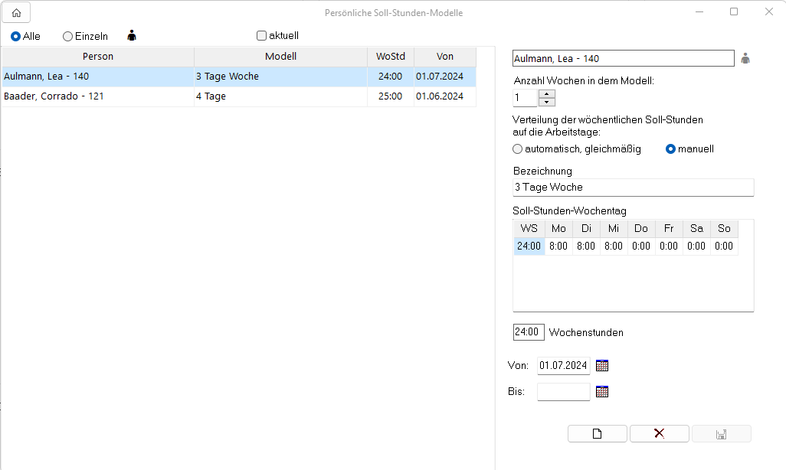Select the Einzeln radio button
The height and width of the screenshot is (470, 786).
pos(68,36)
